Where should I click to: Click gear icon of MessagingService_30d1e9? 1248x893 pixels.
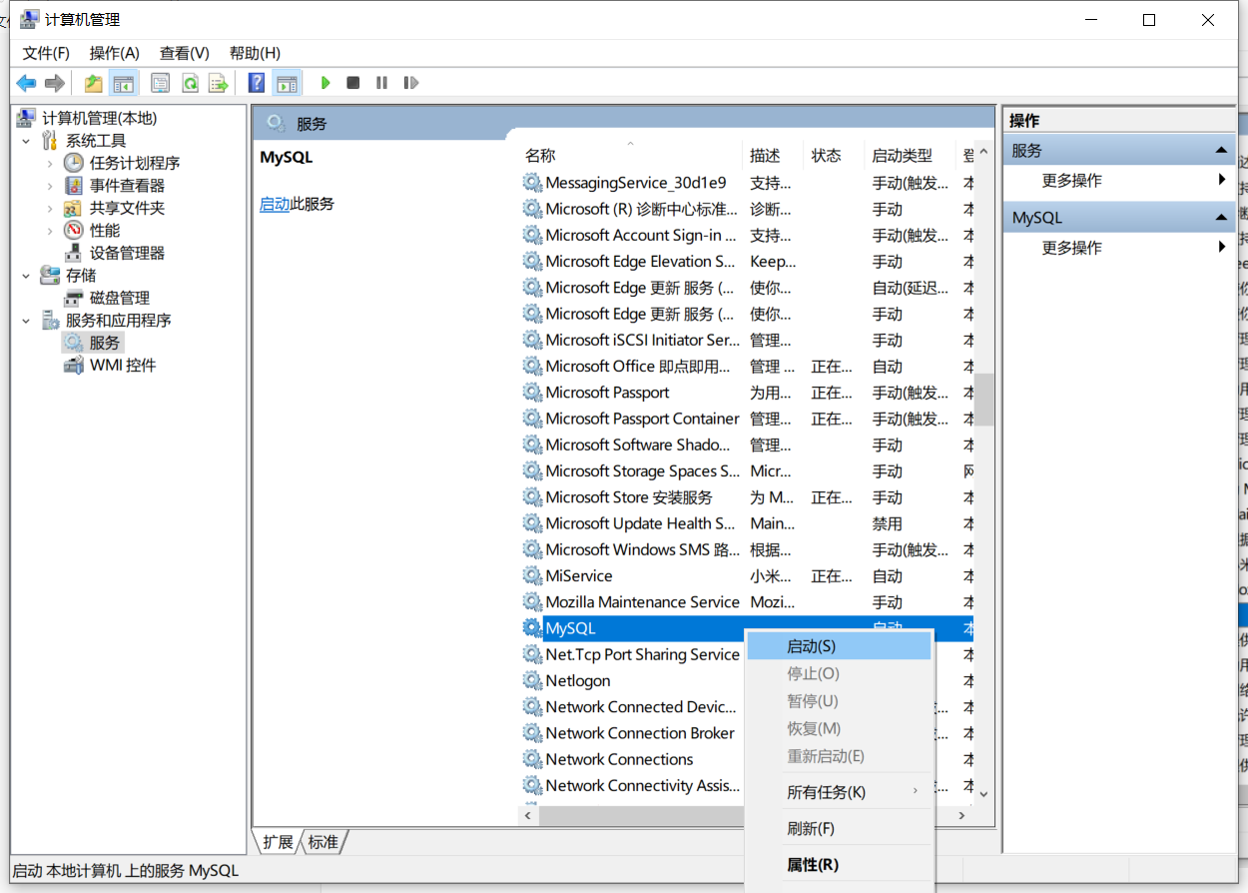point(532,183)
